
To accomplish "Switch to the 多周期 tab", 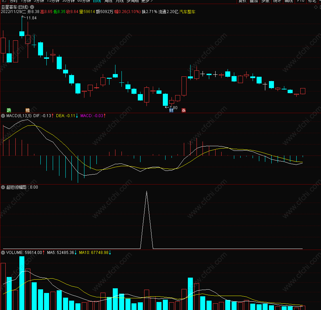I will 133,1.
